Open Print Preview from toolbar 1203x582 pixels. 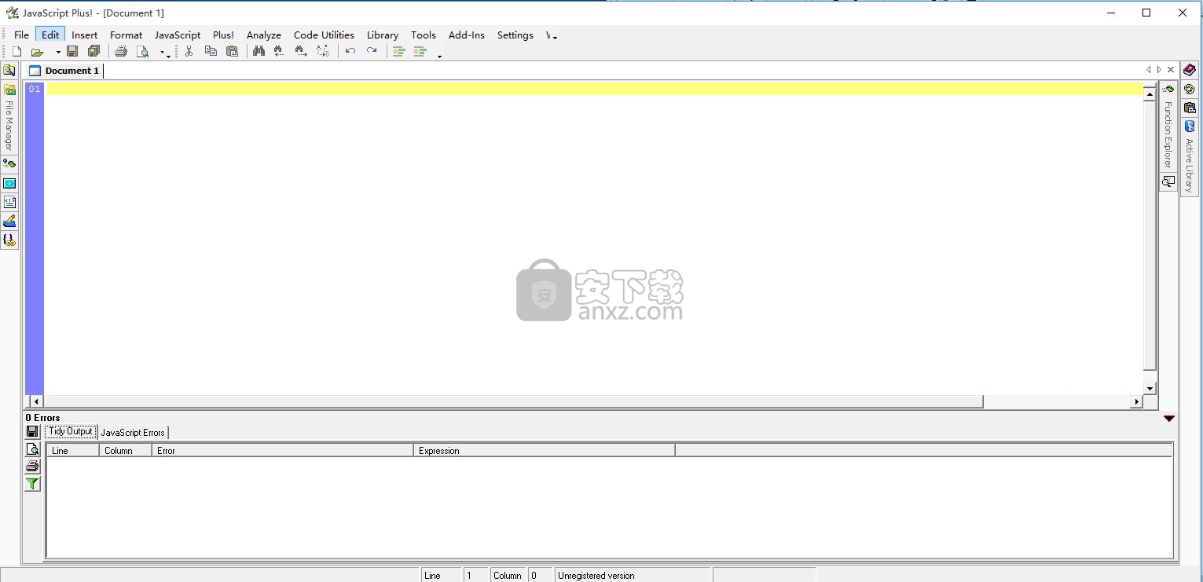tap(142, 52)
